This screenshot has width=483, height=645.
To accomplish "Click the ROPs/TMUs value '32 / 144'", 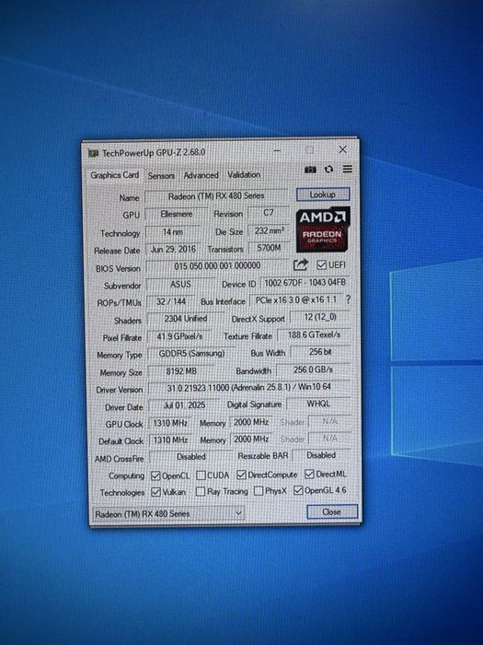I will [171, 302].
